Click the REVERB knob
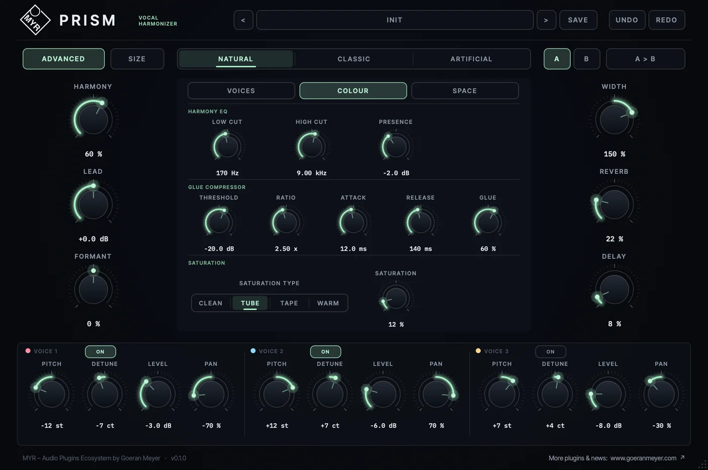The image size is (708, 470). [x=614, y=204]
